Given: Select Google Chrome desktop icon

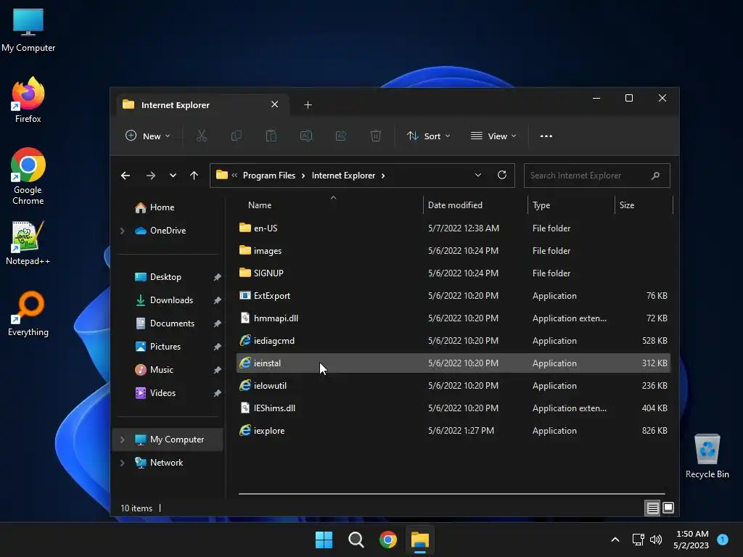Looking at the screenshot, I should point(28,176).
